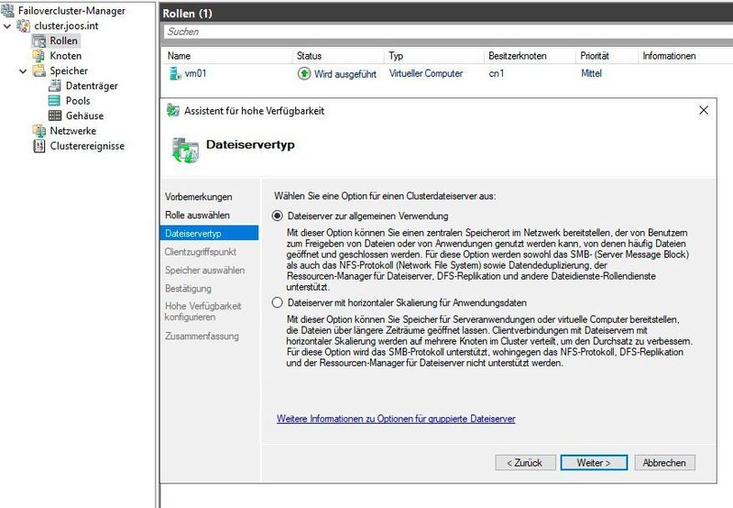Sort roles by Name column header
Image resolution: width=733 pixels, height=508 pixels.
[x=179, y=56]
